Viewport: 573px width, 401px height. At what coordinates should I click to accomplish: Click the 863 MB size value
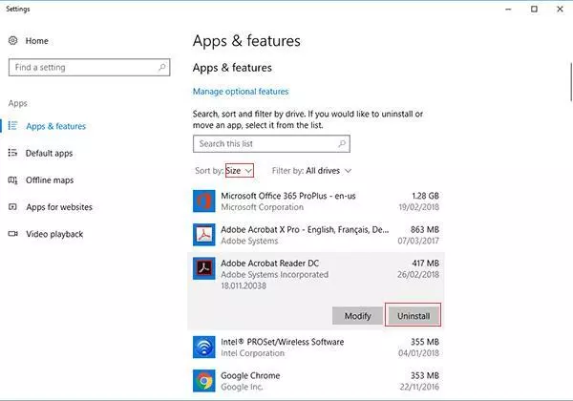pyautogui.click(x=425, y=229)
